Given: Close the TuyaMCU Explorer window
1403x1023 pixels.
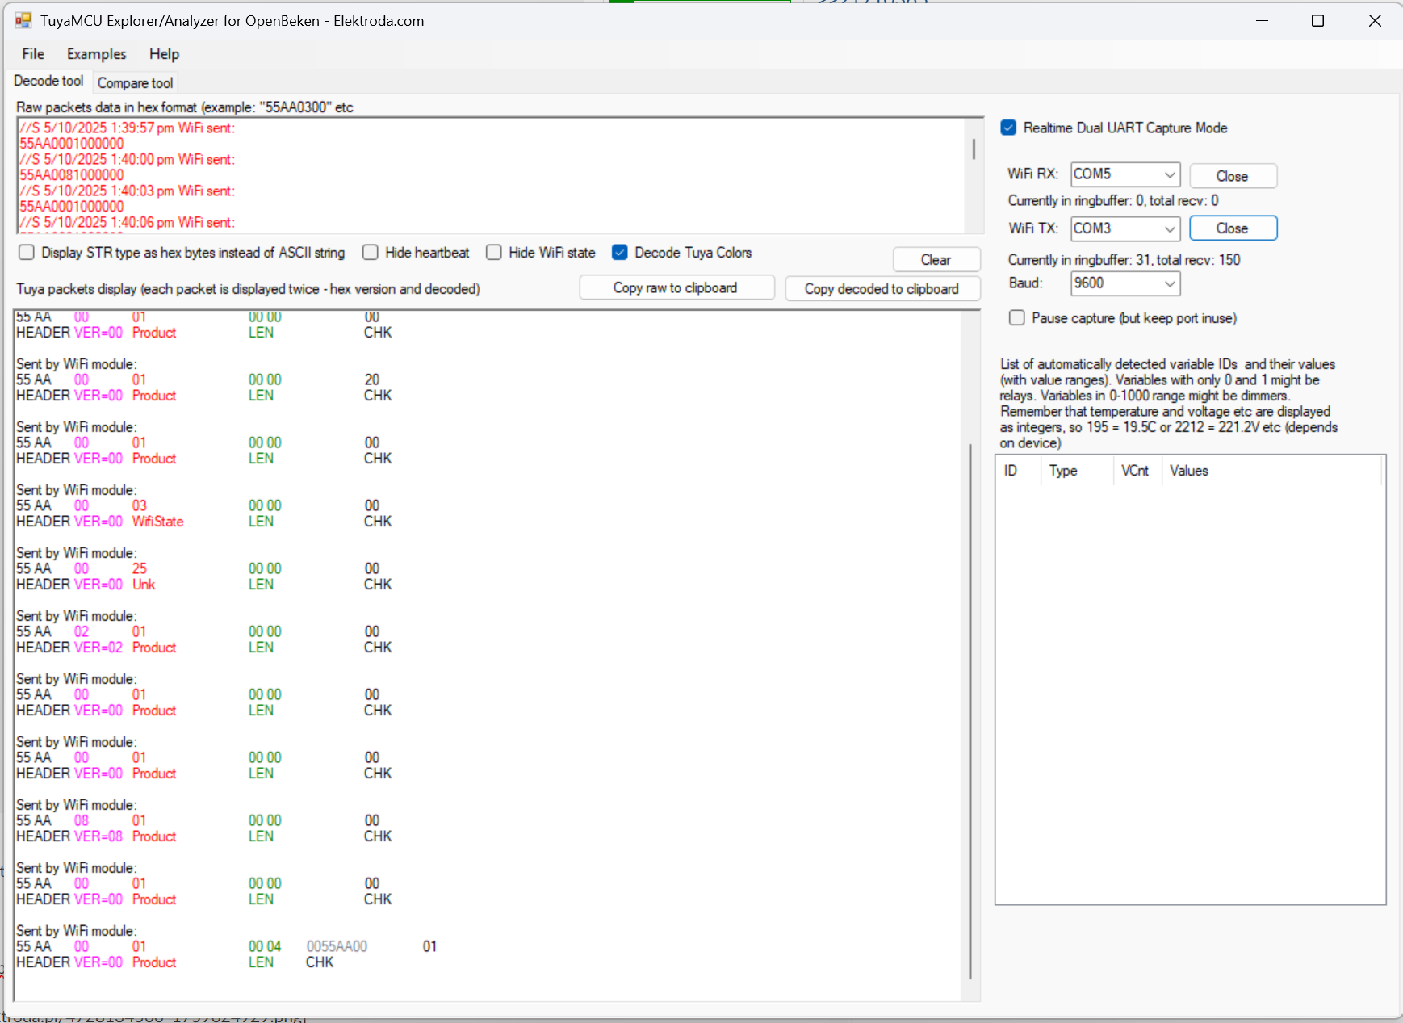Looking at the screenshot, I should tap(1375, 21).
